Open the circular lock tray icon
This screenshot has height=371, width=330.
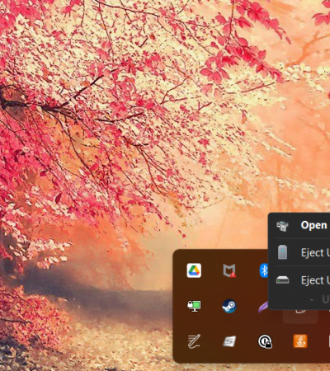265,341
